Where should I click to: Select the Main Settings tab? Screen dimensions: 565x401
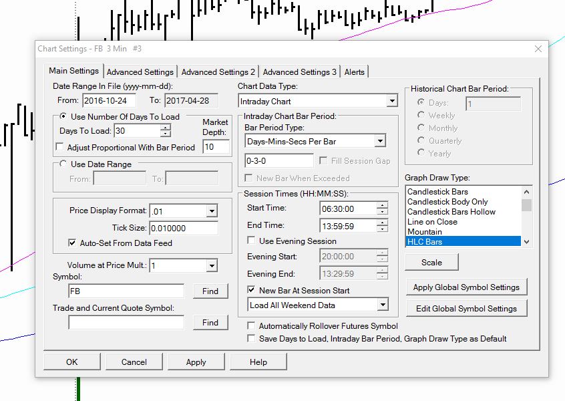point(73,71)
